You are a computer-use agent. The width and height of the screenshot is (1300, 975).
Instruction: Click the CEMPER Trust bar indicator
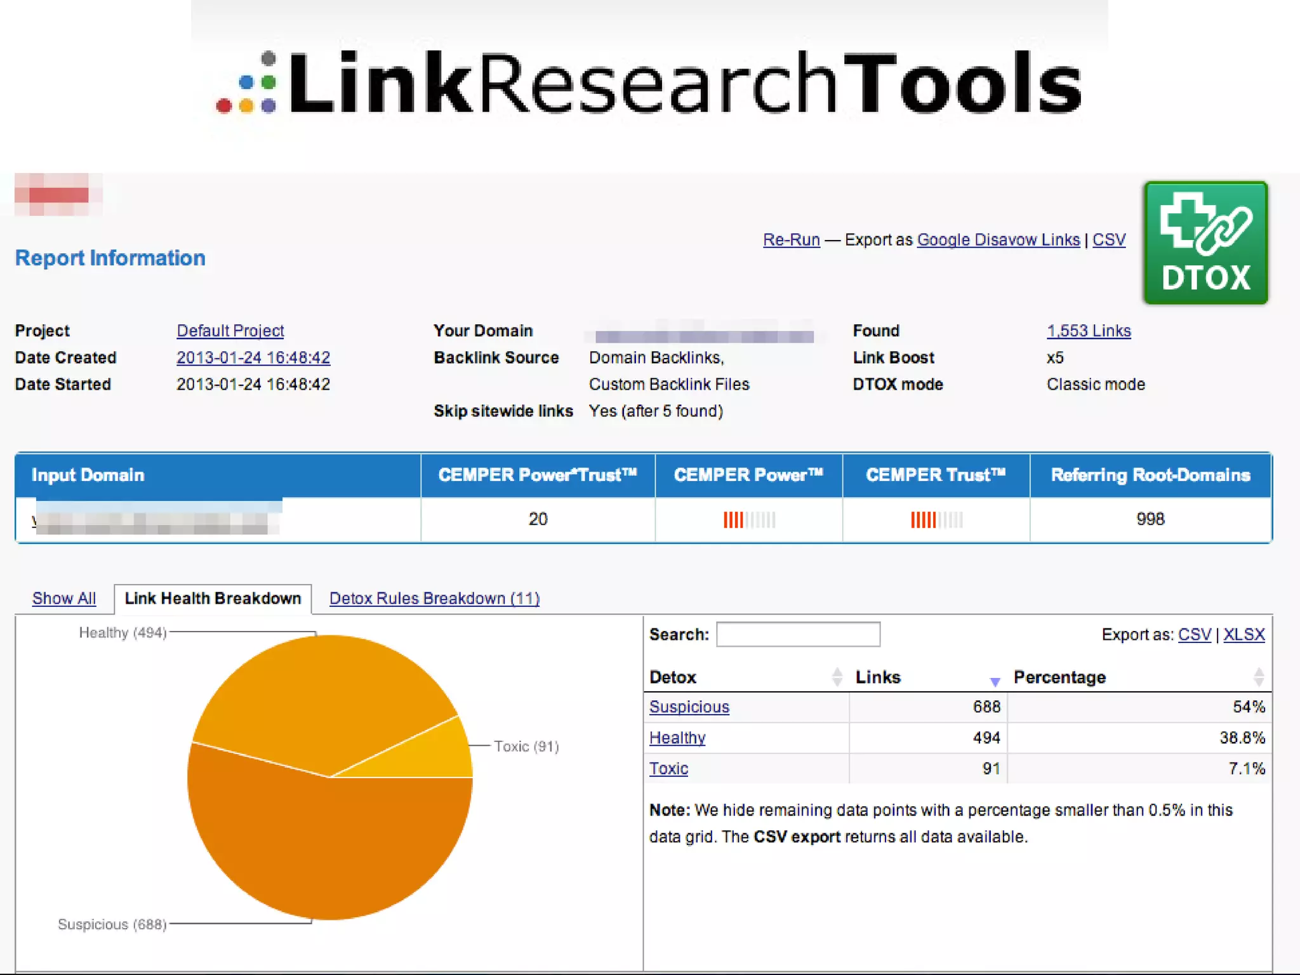pos(936,520)
